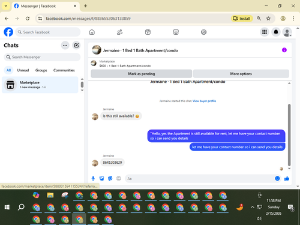The height and width of the screenshot is (225, 300).
Task: Open the Groups icon in top navigation
Action: tap(203, 32)
